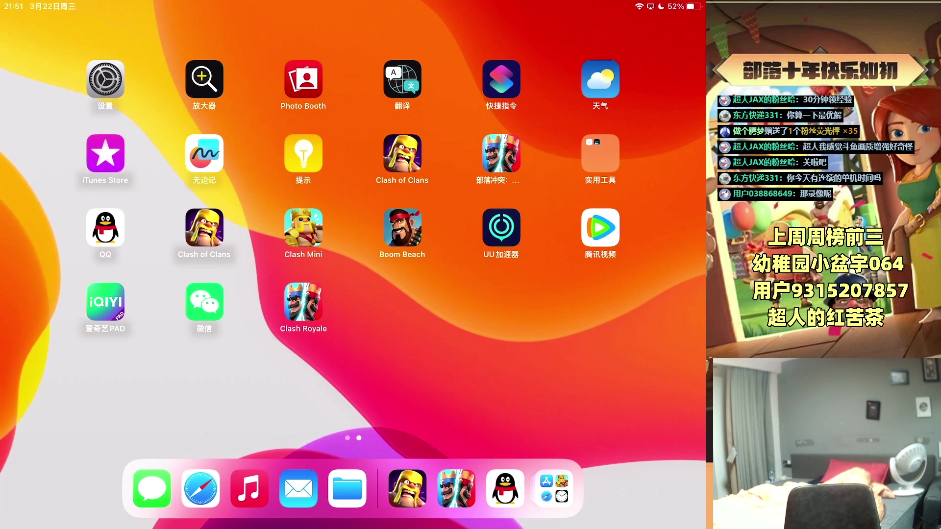Open iTunes Store app
The width and height of the screenshot is (941, 529).
105,153
